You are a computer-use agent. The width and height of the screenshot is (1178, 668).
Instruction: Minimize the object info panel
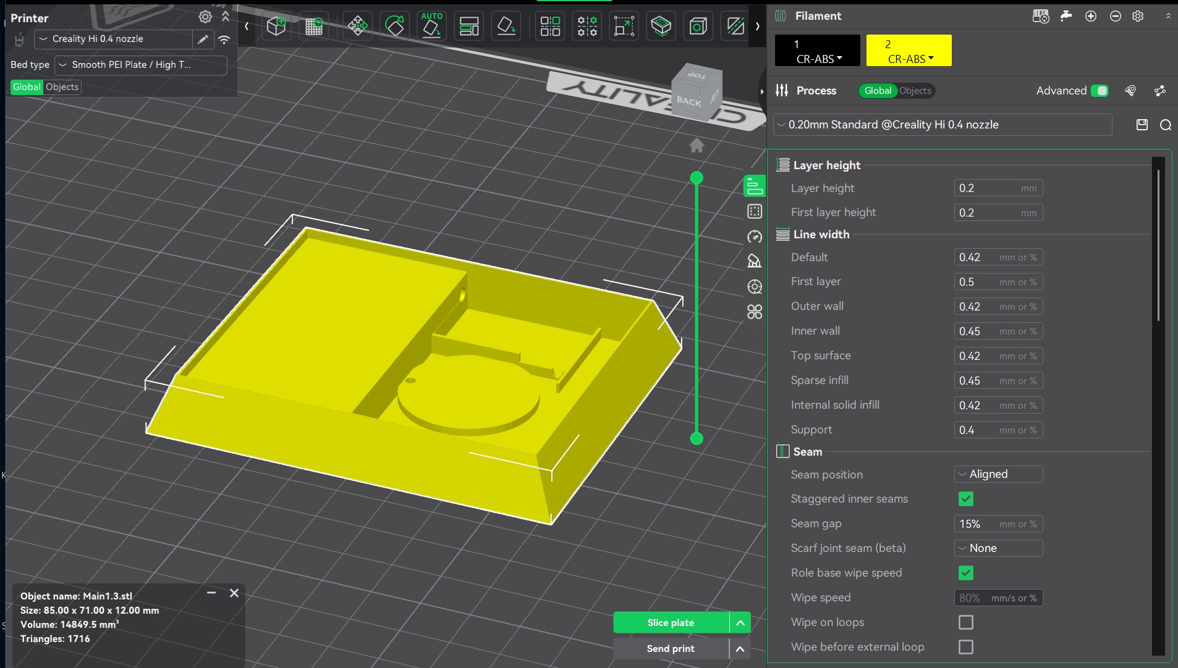(x=211, y=593)
